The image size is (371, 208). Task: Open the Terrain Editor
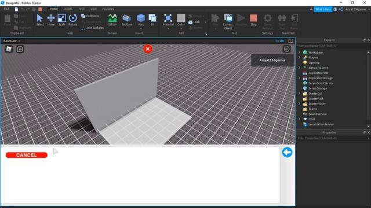tap(112, 20)
